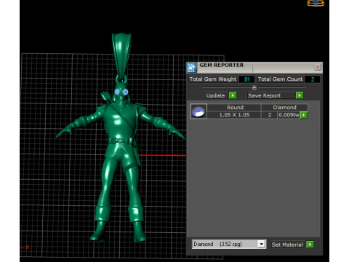349x262 pixels.
Task: Click the GEM REPORTER title text
Action: pyautogui.click(x=222, y=65)
